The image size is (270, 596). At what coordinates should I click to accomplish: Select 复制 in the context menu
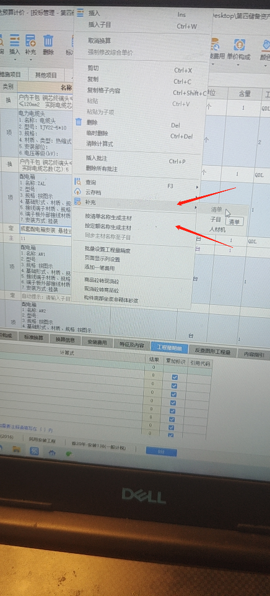(x=93, y=79)
